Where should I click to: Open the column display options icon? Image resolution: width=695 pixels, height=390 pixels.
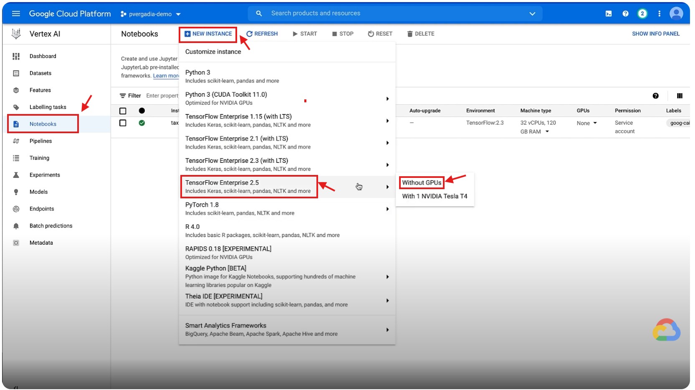[680, 96]
